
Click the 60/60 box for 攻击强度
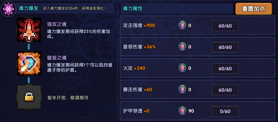[x=225, y=26]
